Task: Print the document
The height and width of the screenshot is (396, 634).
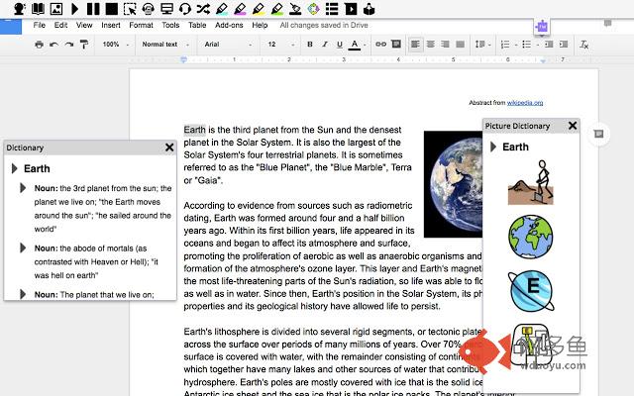Action: (x=39, y=45)
